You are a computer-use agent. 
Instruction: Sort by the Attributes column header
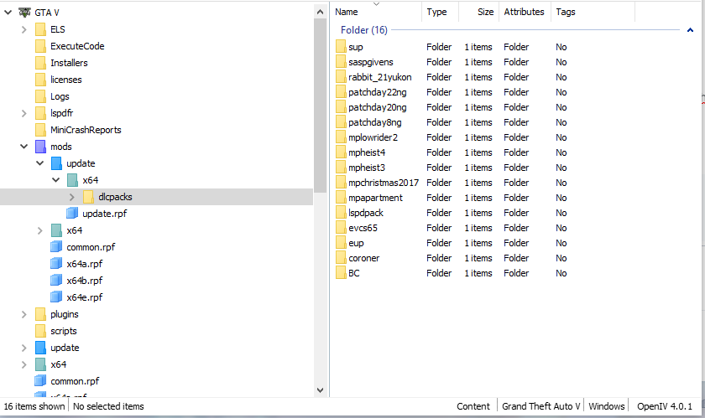coord(525,12)
